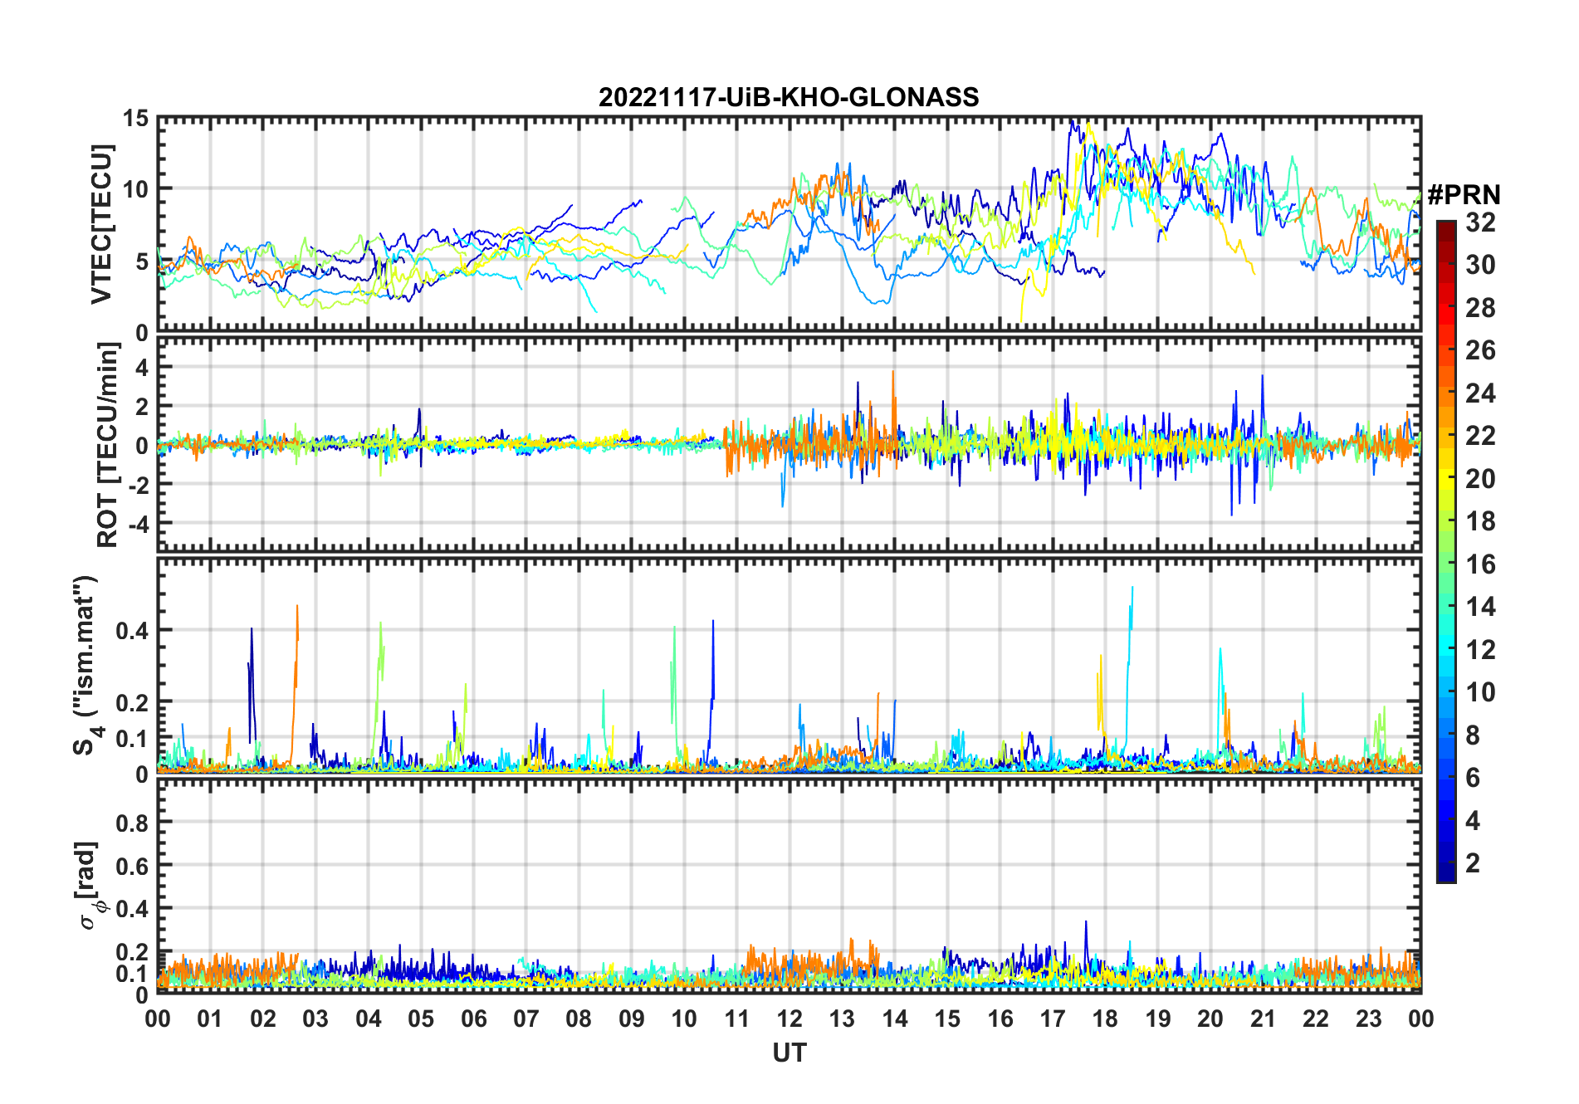
Task: Click the S4 ("ism.mat") axis label
Action: [x=86, y=665]
